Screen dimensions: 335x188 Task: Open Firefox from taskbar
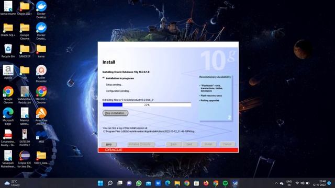pyautogui.click(x=206, y=183)
